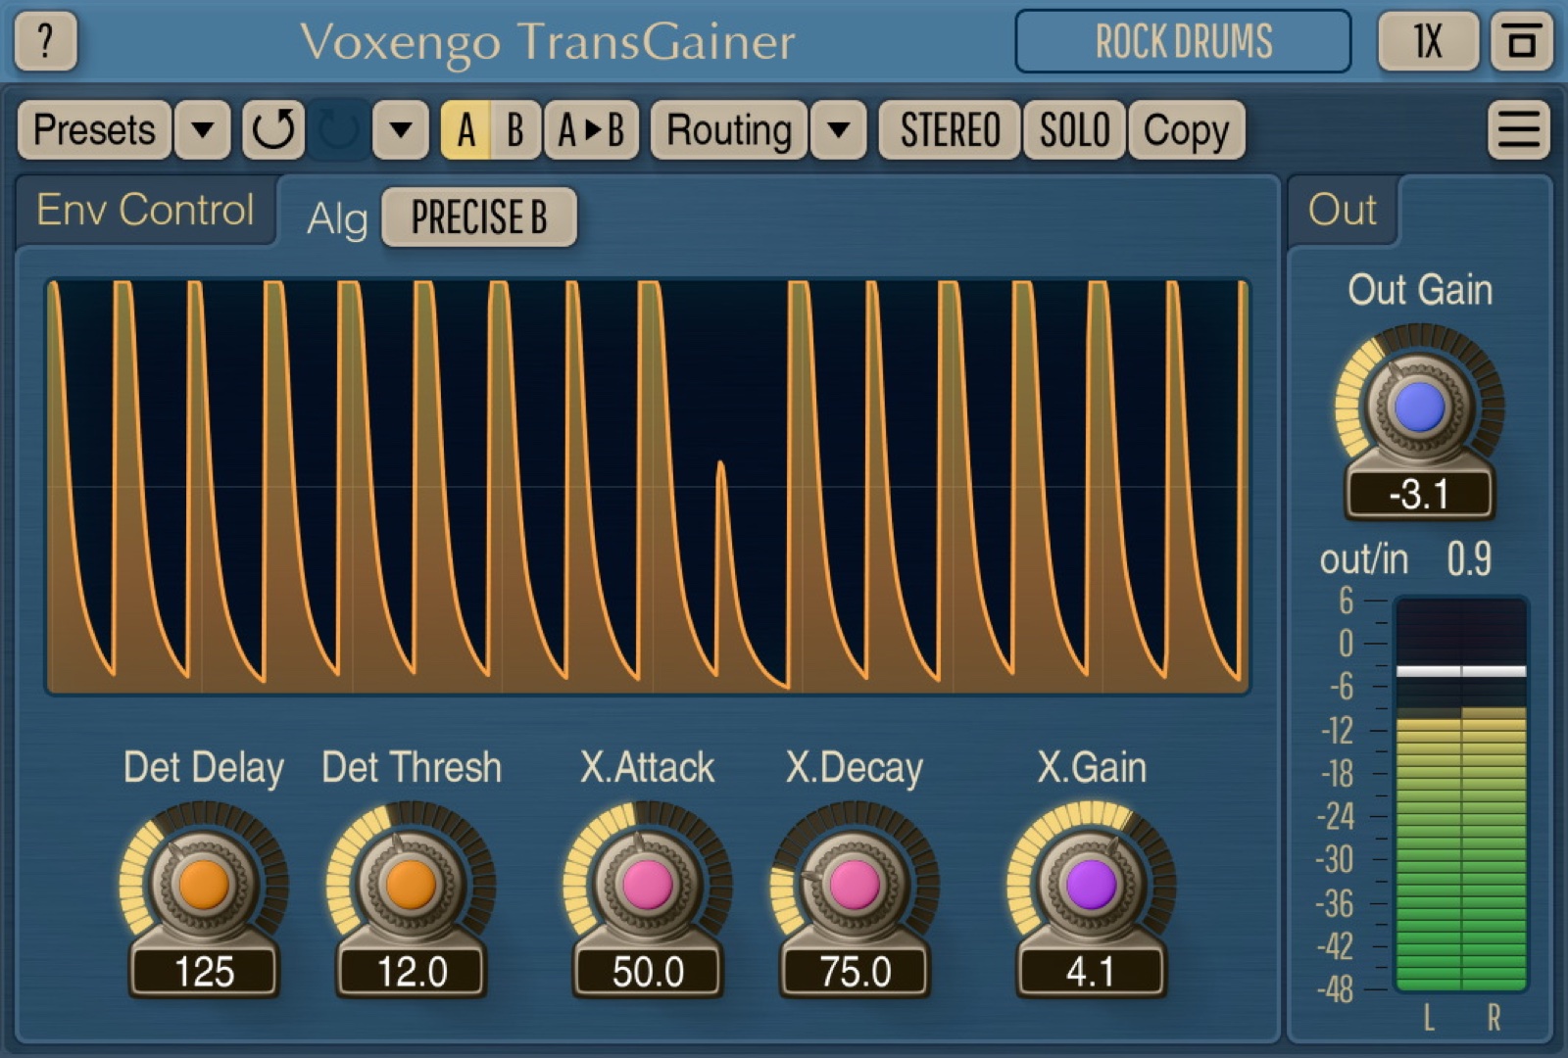
Task: Expand the Presets dropdown arrow
Action: pyautogui.click(x=203, y=129)
